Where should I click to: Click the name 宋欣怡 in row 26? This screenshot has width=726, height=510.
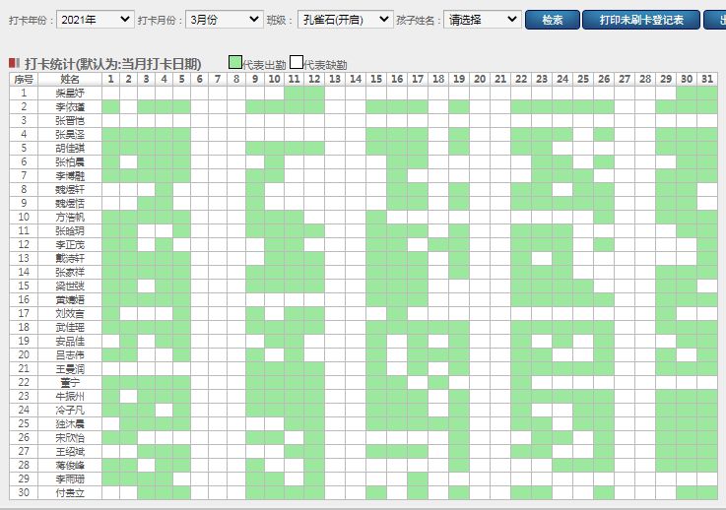click(70, 437)
